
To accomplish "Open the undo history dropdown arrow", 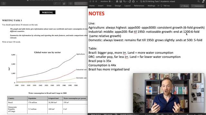I will (127, 2).
